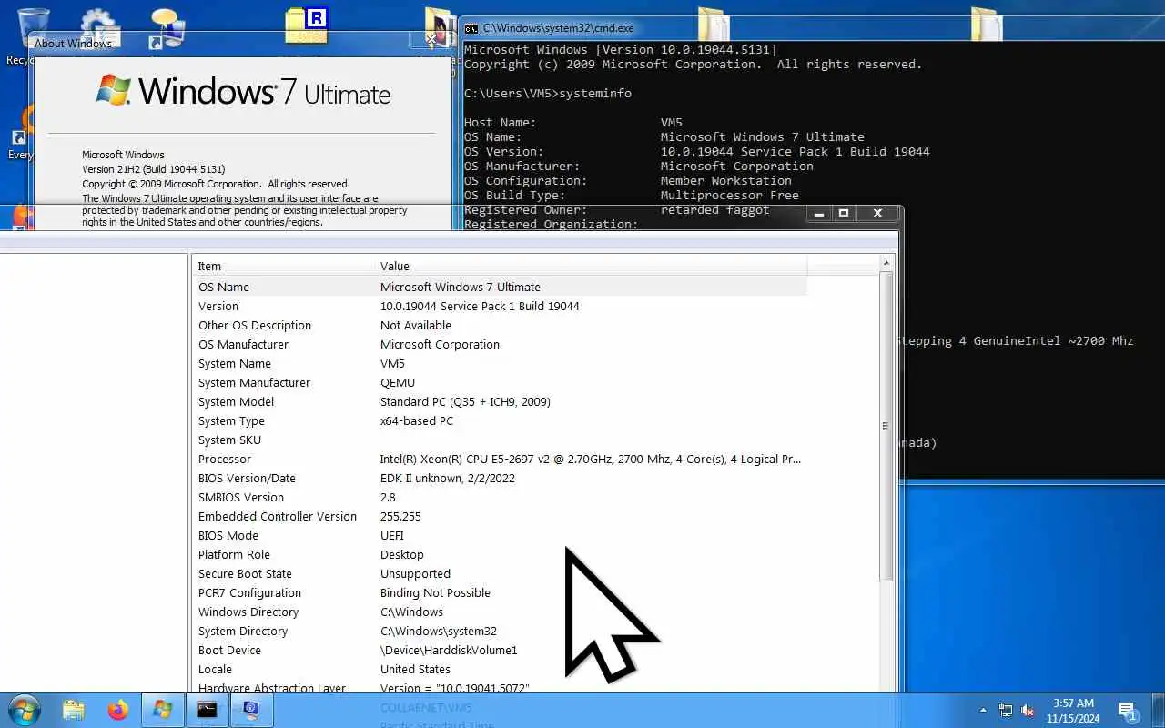Switch to About Windows taskbar button
The image size is (1165, 728).
tap(163, 709)
